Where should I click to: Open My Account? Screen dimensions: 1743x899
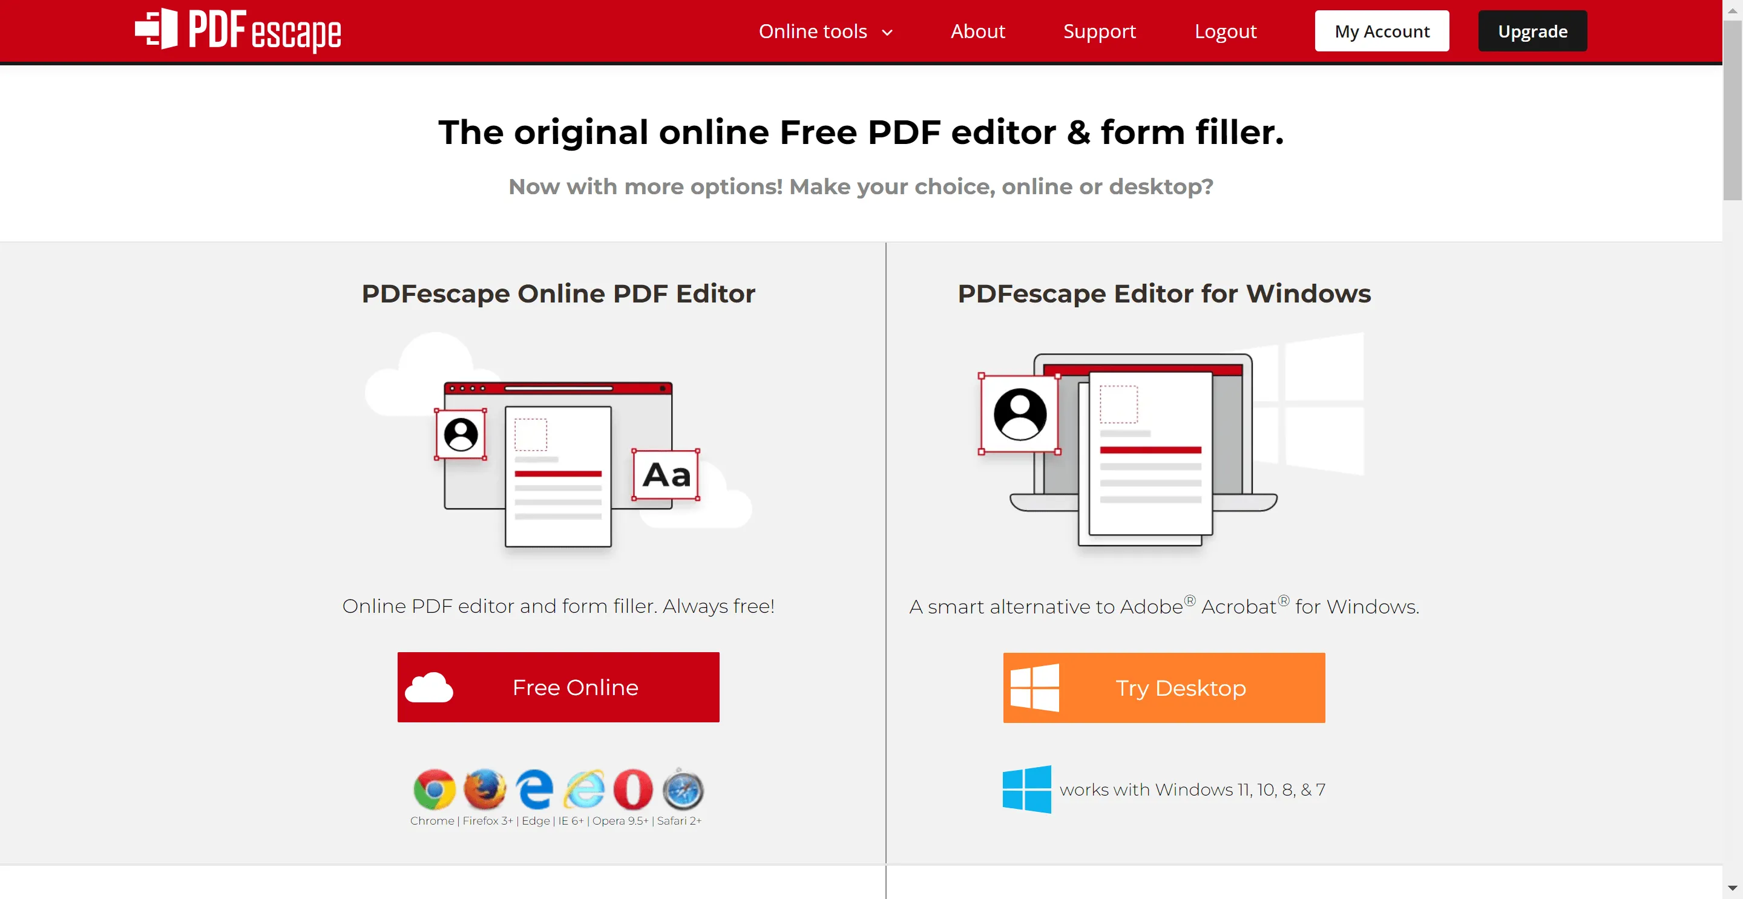click(1382, 31)
